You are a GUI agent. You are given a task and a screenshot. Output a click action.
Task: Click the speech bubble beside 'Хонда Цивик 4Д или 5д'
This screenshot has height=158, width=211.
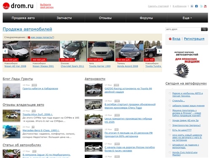click(170, 121)
